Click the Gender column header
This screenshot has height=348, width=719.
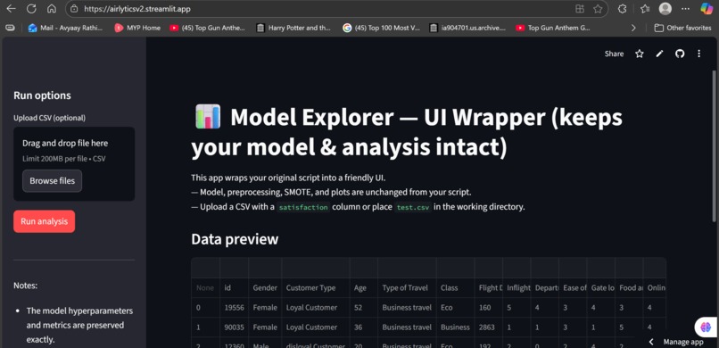coord(265,288)
